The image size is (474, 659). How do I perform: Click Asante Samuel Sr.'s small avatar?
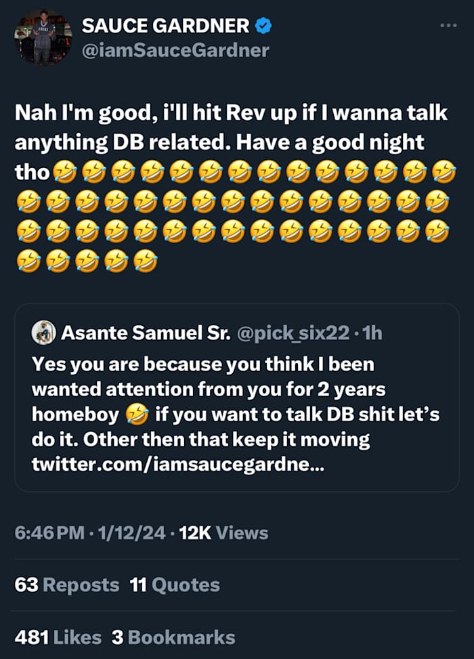coord(43,333)
